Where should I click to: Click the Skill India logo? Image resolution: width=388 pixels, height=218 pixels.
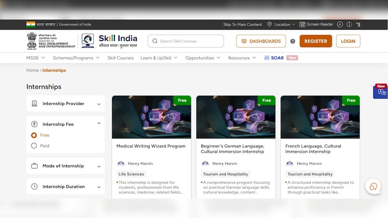(x=109, y=41)
